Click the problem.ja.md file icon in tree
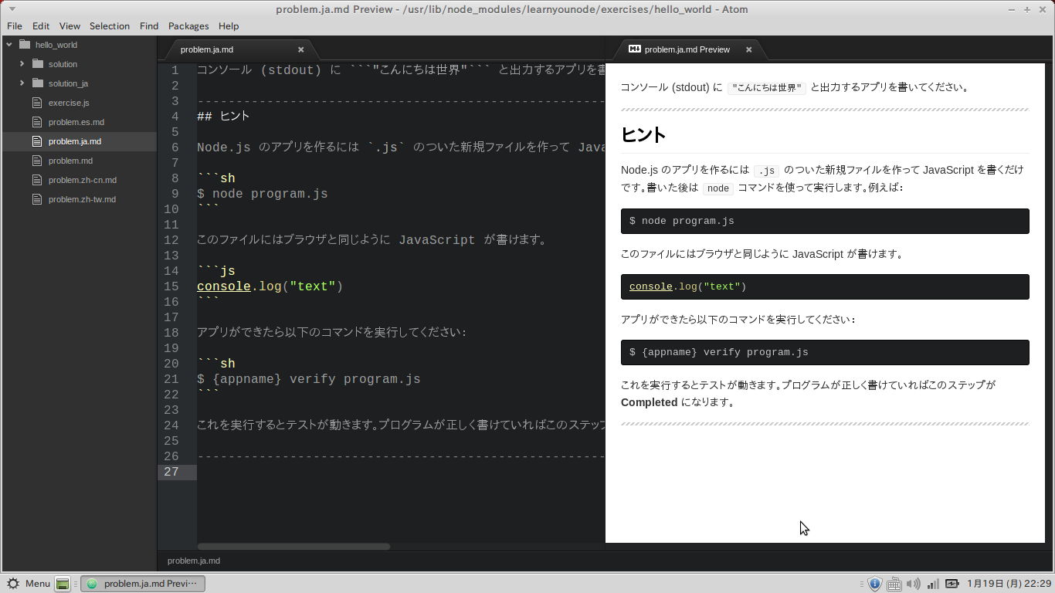The height and width of the screenshot is (593, 1055). [x=36, y=141]
